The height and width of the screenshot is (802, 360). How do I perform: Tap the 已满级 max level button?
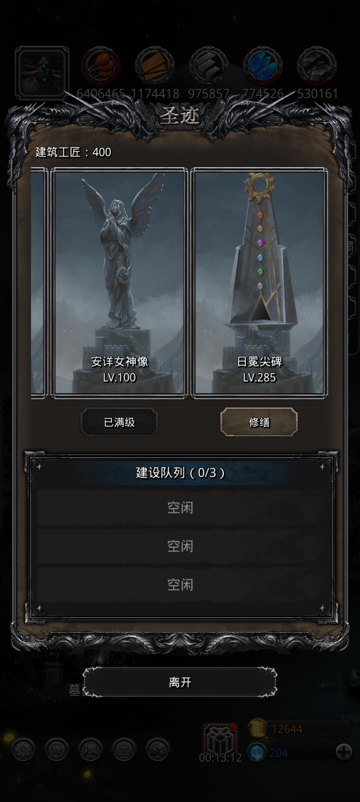tap(119, 422)
